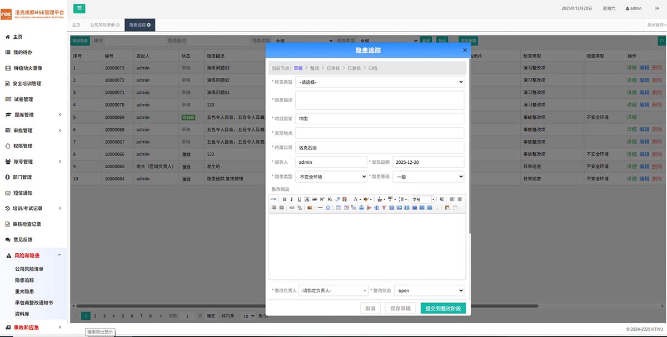
Task: Expand the 隐患等级 dropdown
Action: coord(428,177)
